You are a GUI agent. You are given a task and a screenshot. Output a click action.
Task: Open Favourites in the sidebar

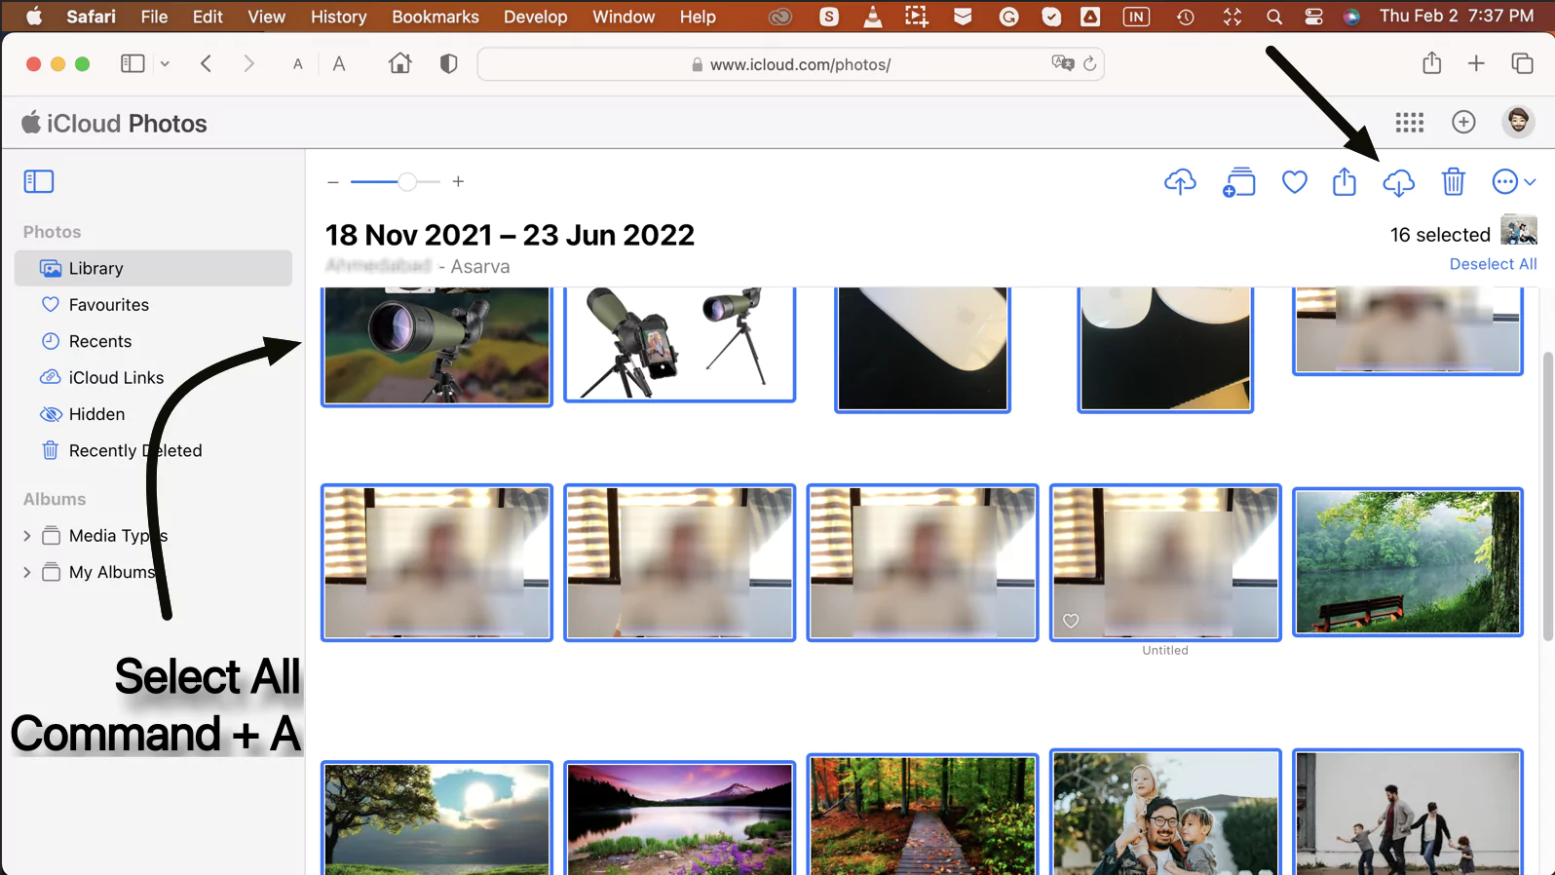point(153,305)
